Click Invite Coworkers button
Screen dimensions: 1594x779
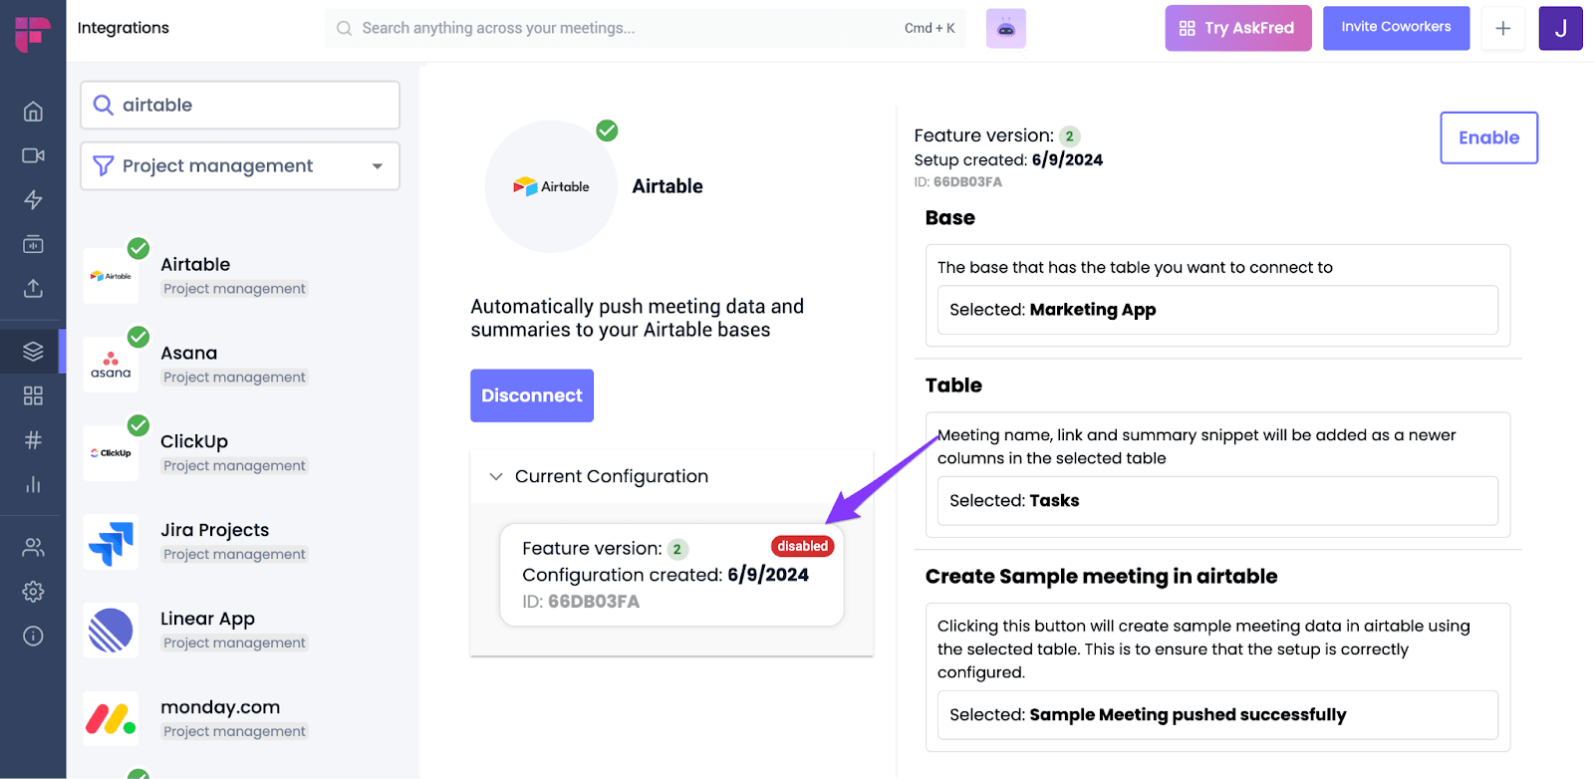1396,27
